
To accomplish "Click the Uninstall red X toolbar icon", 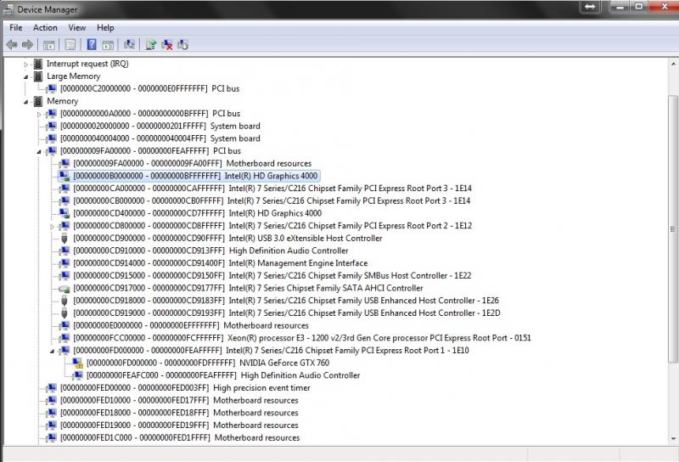I will pyautogui.click(x=166, y=45).
